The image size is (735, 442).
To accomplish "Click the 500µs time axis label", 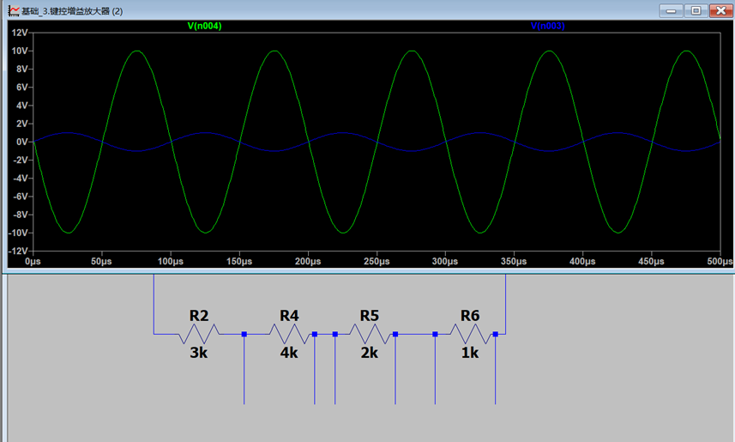I will point(720,262).
